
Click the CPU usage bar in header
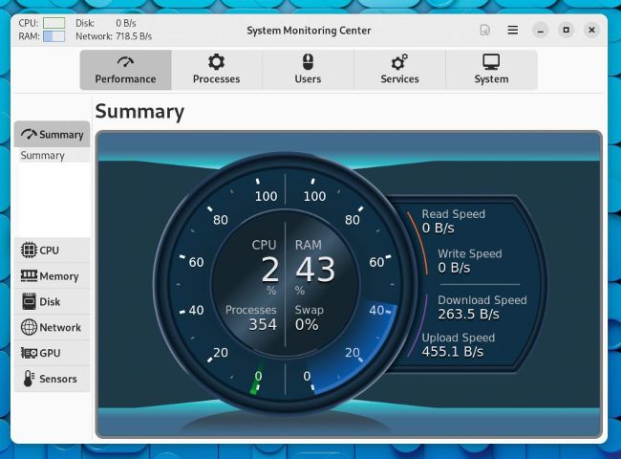click(x=54, y=22)
